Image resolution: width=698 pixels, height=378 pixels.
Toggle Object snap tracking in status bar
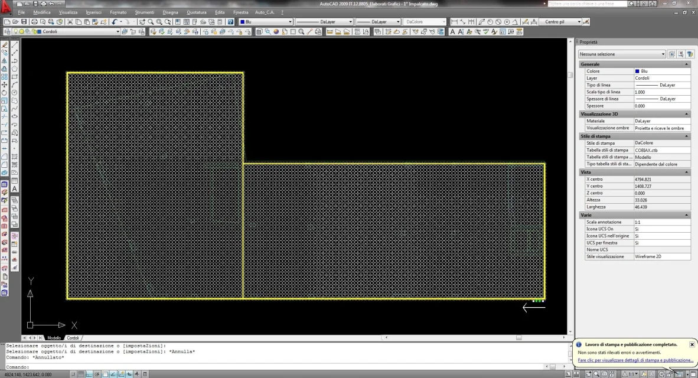pos(113,374)
